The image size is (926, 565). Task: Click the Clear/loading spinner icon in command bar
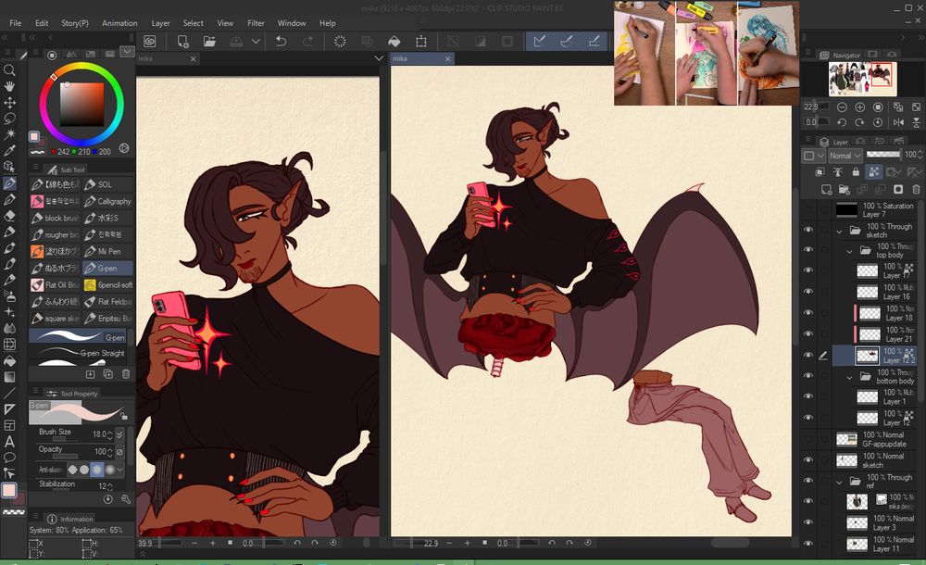click(x=340, y=42)
